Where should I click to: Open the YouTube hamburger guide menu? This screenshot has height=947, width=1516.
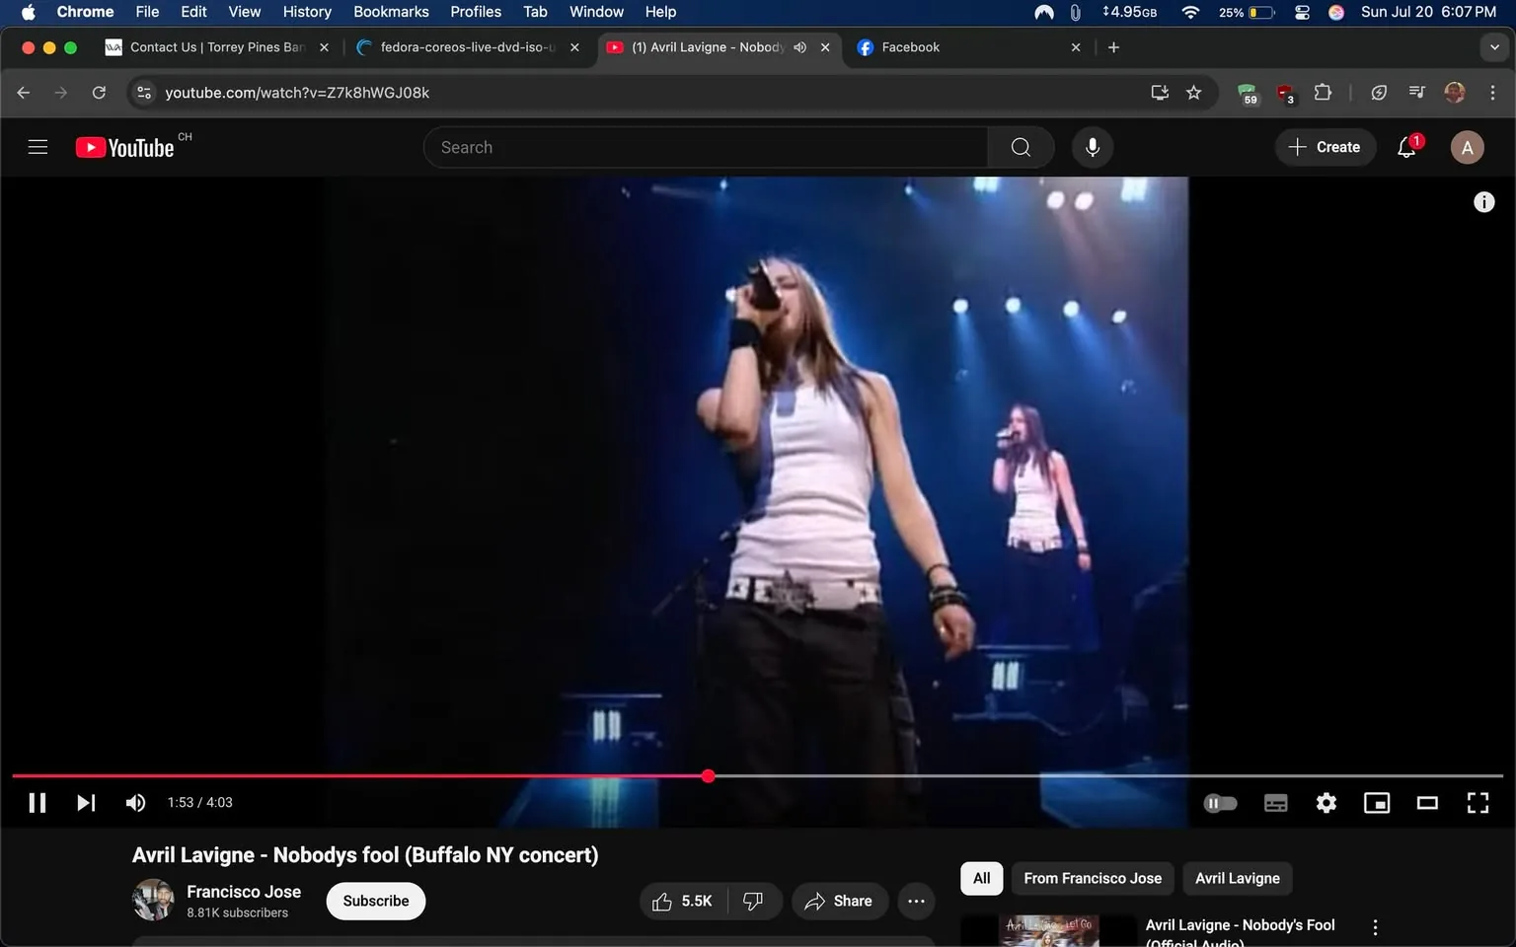38,146
